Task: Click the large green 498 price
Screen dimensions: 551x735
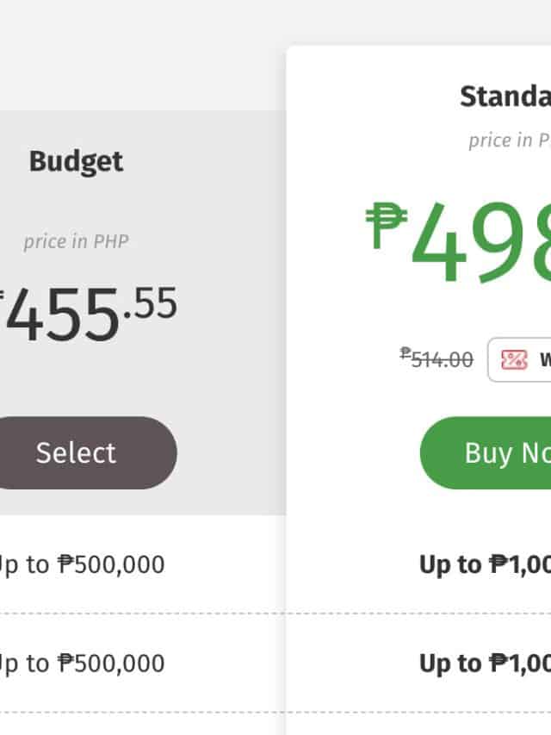Action: click(x=482, y=246)
